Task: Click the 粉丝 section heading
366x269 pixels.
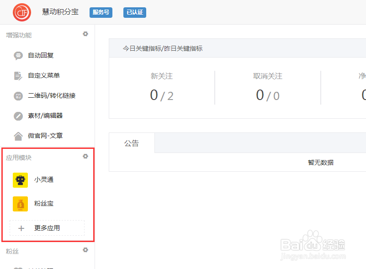Action: (12, 252)
